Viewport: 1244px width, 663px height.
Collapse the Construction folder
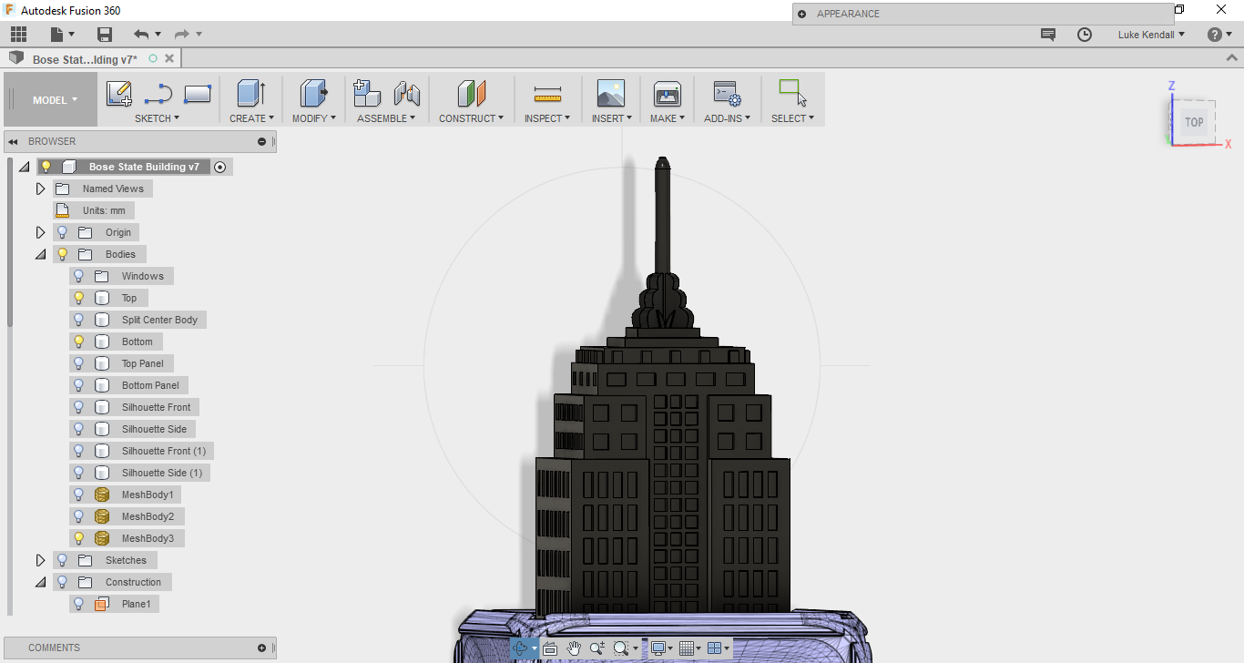pyautogui.click(x=40, y=583)
